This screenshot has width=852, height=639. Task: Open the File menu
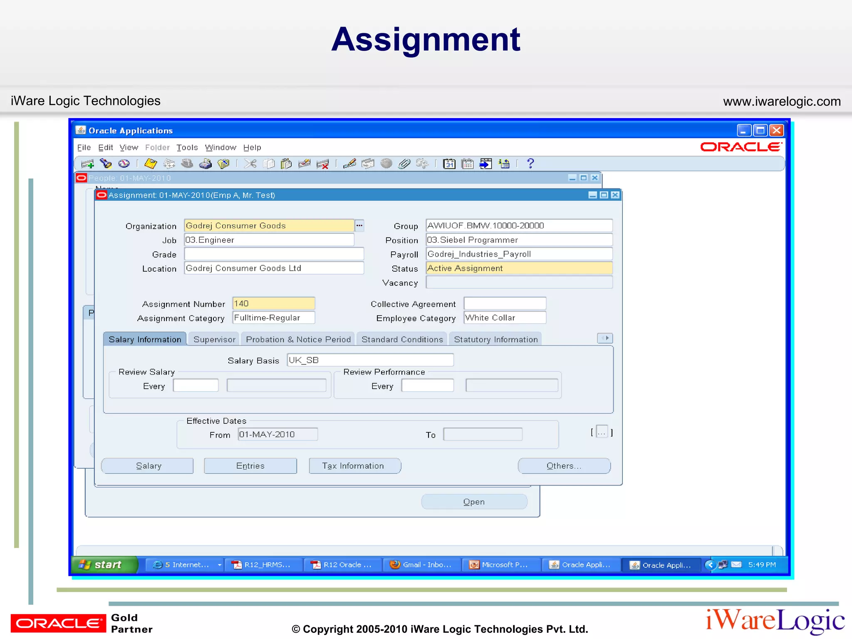pyautogui.click(x=84, y=148)
